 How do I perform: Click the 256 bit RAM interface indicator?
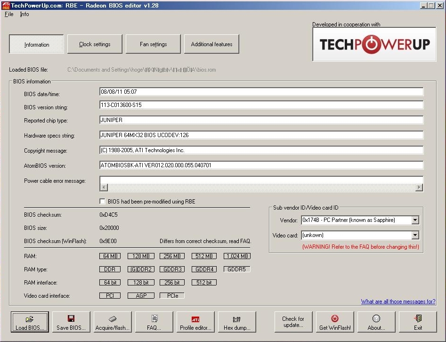[172, 283]
